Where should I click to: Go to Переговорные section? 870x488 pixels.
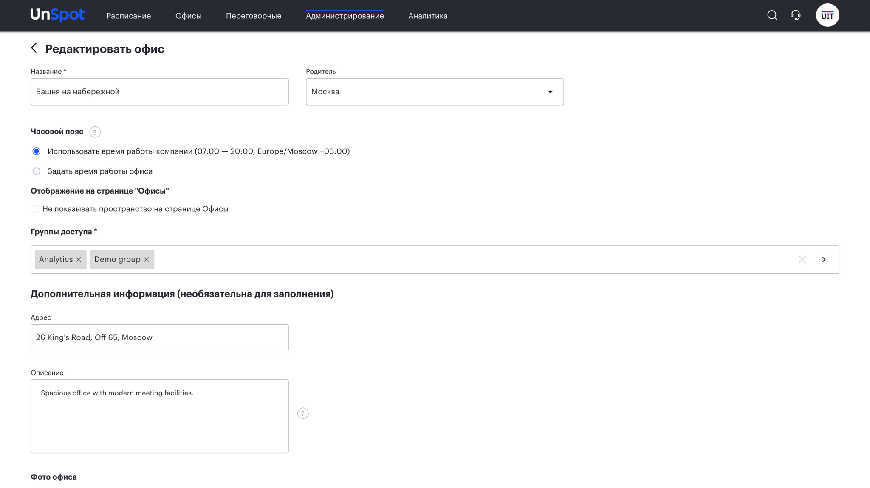(254, 16)
